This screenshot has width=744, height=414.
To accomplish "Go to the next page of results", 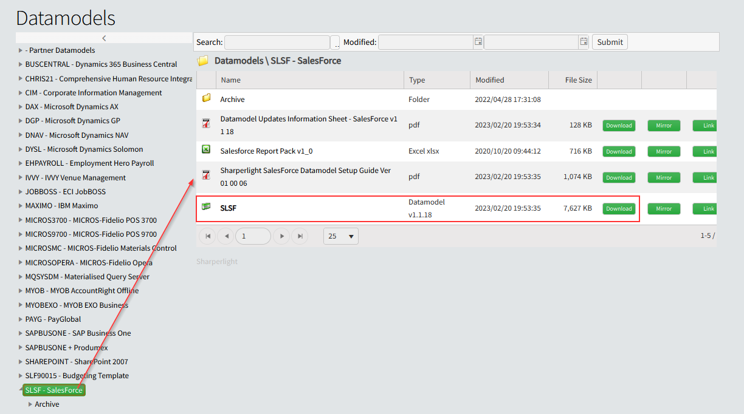I will pyautogui.click(x=281, y=236).
